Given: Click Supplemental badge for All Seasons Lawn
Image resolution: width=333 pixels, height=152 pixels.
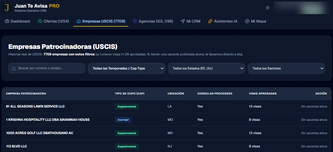Looking at the screenshot, I should click(127, 106).
